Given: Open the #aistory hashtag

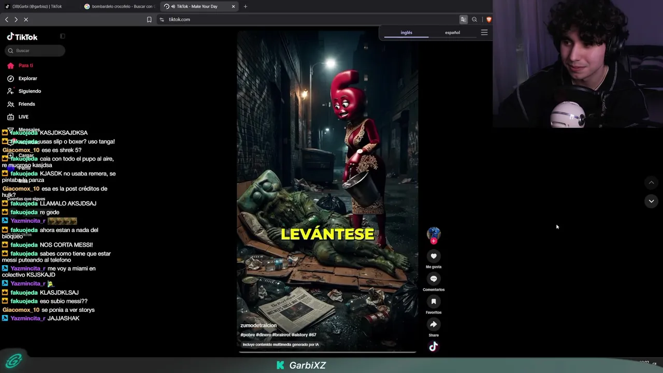Looking at the screenshot, I should (x=300, y=335).
